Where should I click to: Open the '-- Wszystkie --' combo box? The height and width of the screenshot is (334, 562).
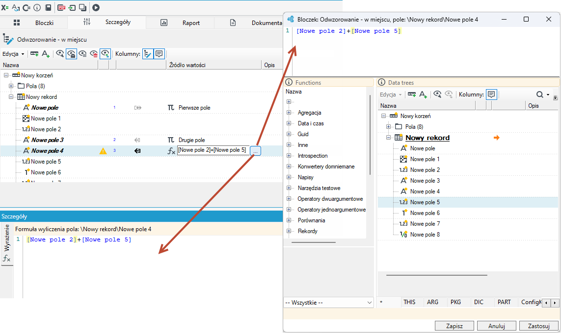coord(329,303)
